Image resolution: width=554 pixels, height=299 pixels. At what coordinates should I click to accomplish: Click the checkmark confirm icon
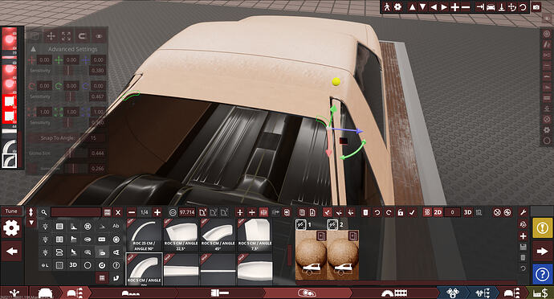tap(412, 212)
